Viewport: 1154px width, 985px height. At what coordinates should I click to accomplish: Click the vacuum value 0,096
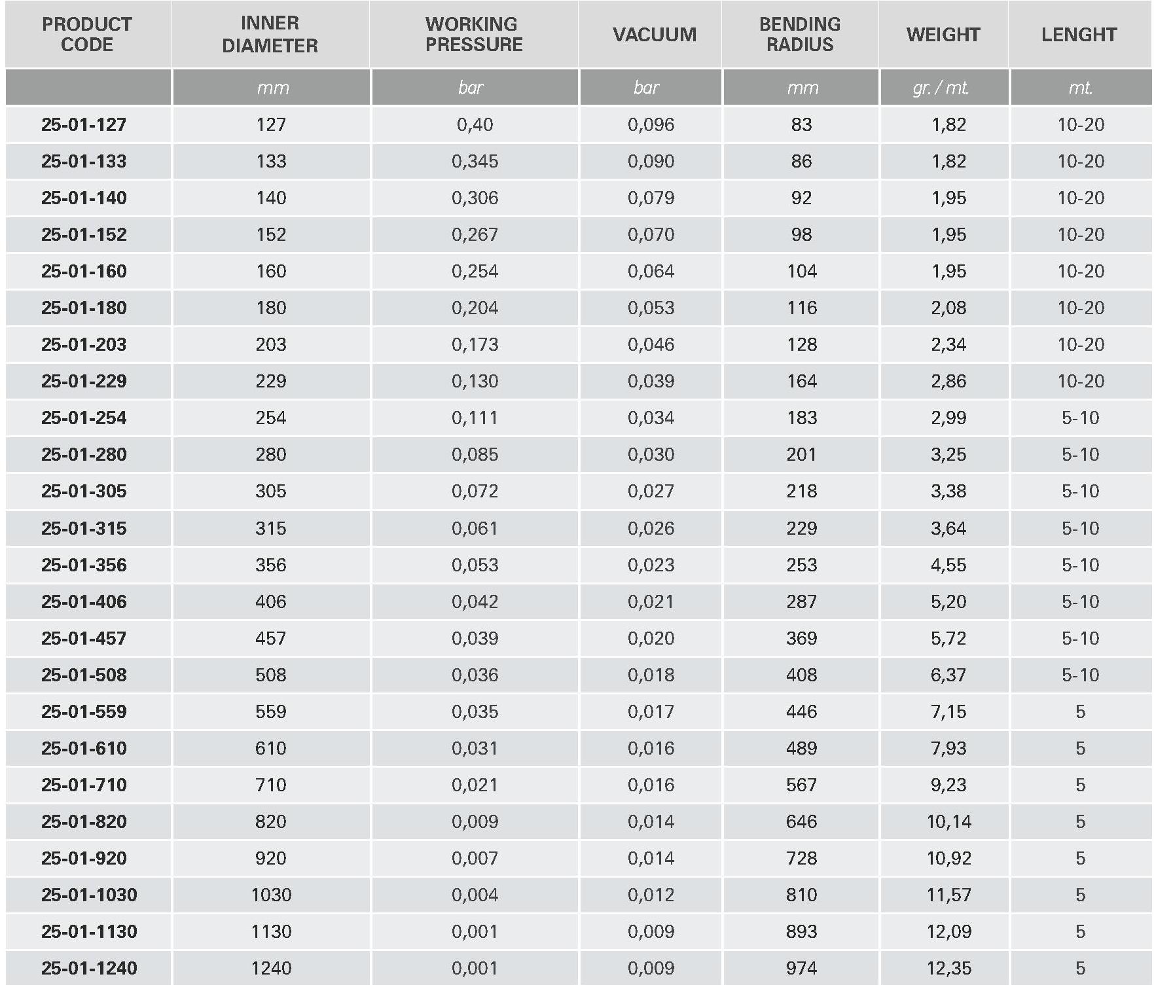651,124
